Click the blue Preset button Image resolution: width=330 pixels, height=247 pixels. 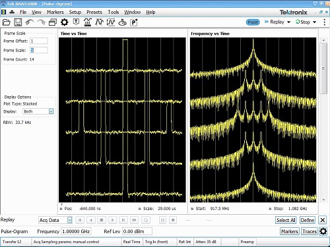(x=253, y=22)
